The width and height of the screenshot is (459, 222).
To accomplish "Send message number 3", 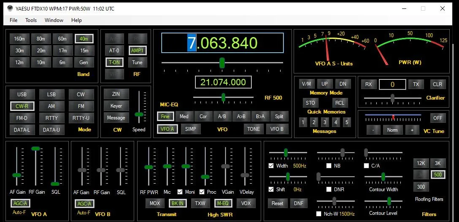I will 325,122.
